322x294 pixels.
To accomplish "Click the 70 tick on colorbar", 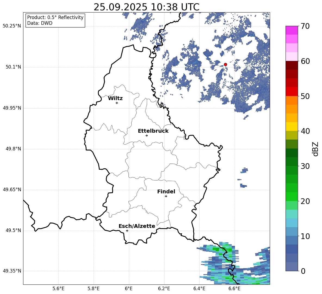I will point(305,26).
